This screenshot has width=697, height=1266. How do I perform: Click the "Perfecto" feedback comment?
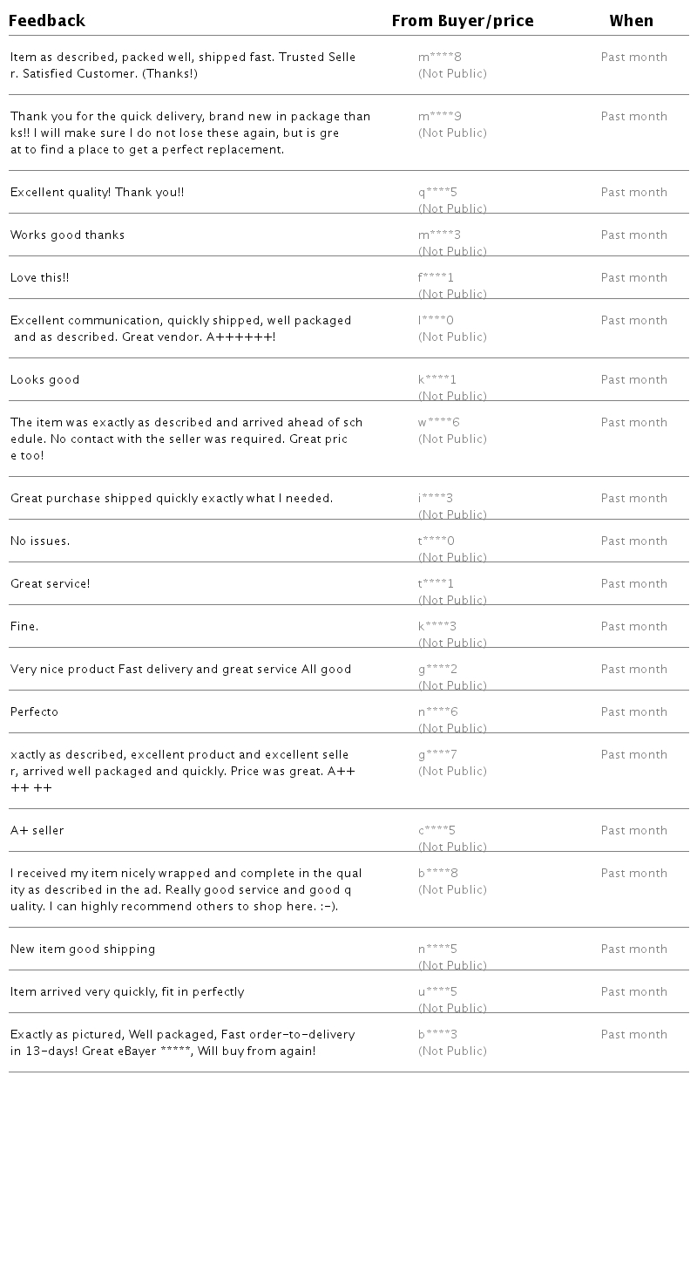(34, 712)
